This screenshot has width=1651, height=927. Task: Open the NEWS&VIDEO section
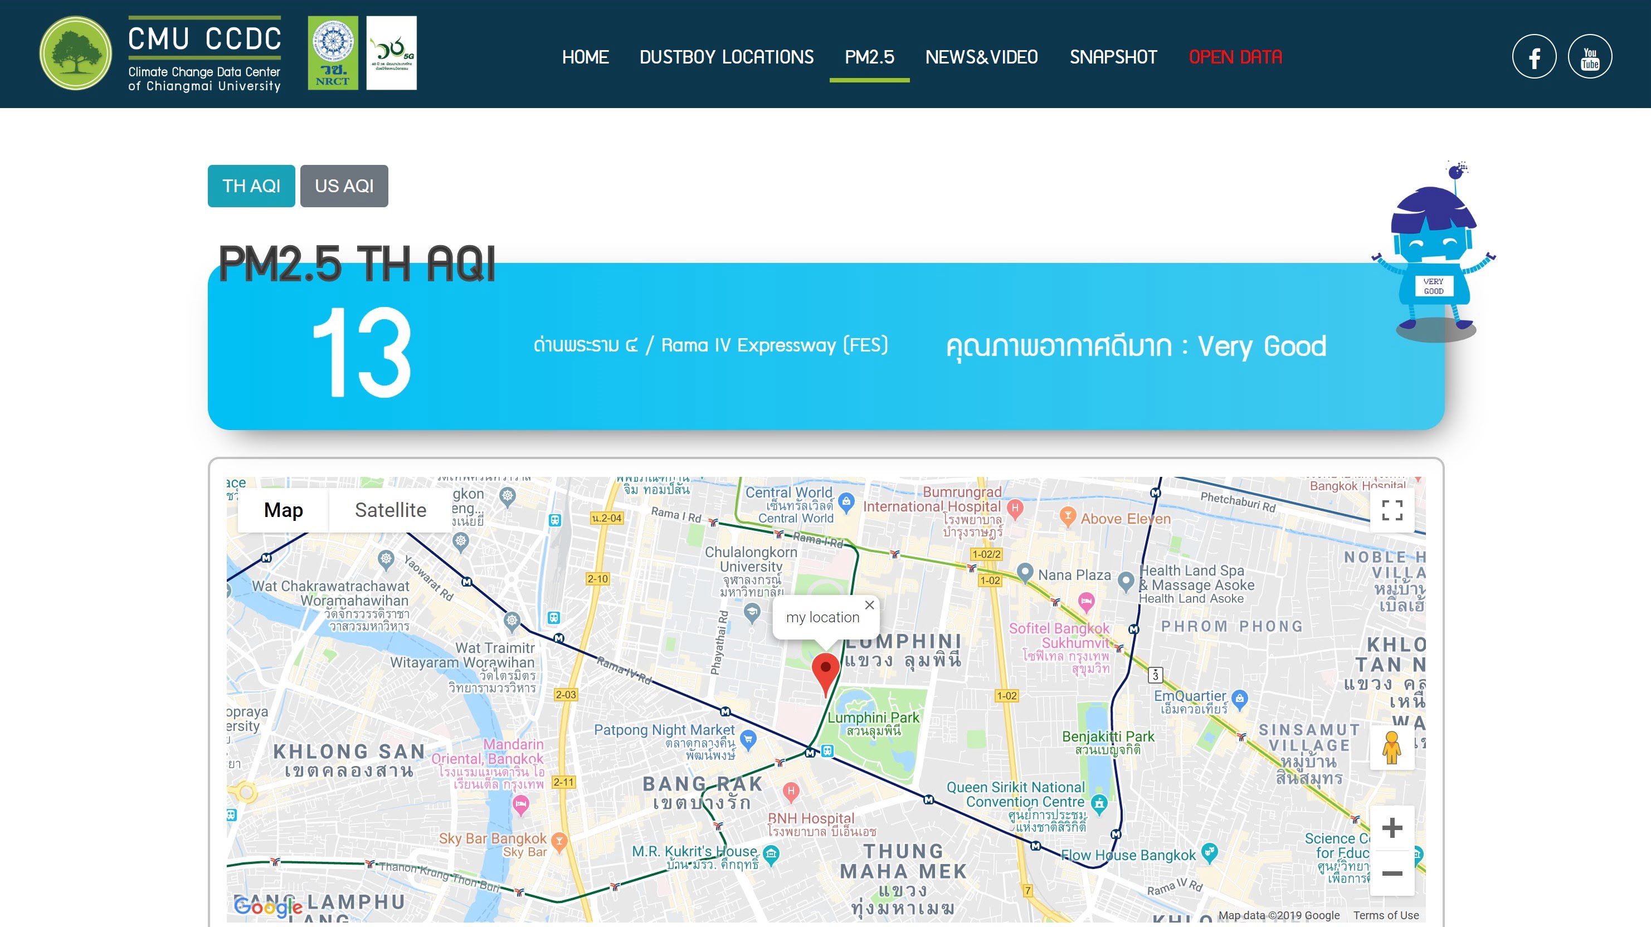point(981,56)
